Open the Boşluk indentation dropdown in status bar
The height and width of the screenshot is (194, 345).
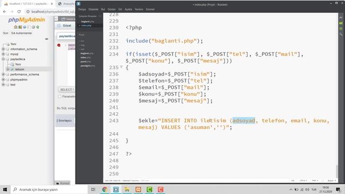332,181
